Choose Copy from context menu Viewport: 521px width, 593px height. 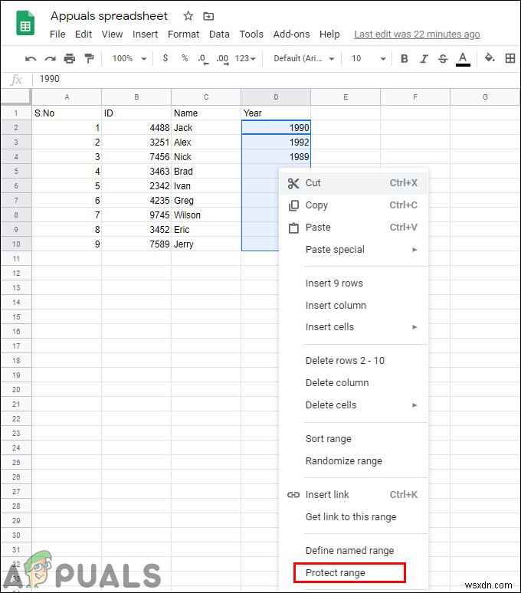tap(353, 205)
